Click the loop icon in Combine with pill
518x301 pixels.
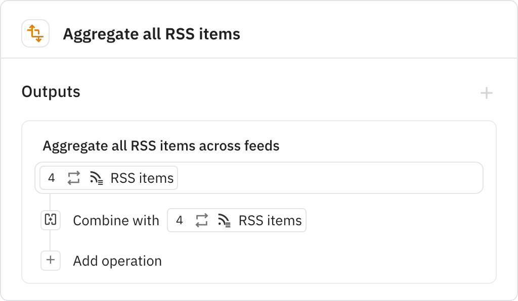(201, 220)
